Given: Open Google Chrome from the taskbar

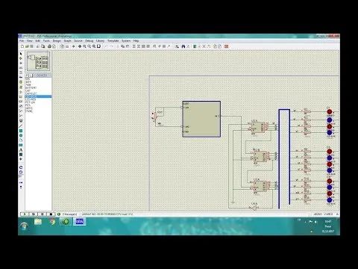Looking at the screenshot, I should 52,221.
